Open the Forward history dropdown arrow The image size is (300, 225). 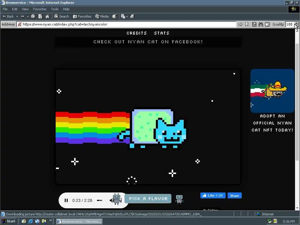[28, 16]
